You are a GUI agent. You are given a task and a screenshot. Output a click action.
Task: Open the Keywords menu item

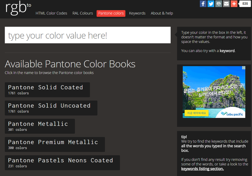pos(137,13)
